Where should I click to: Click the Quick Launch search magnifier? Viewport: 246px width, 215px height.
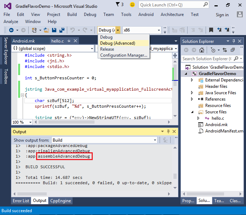click(205, 5)
